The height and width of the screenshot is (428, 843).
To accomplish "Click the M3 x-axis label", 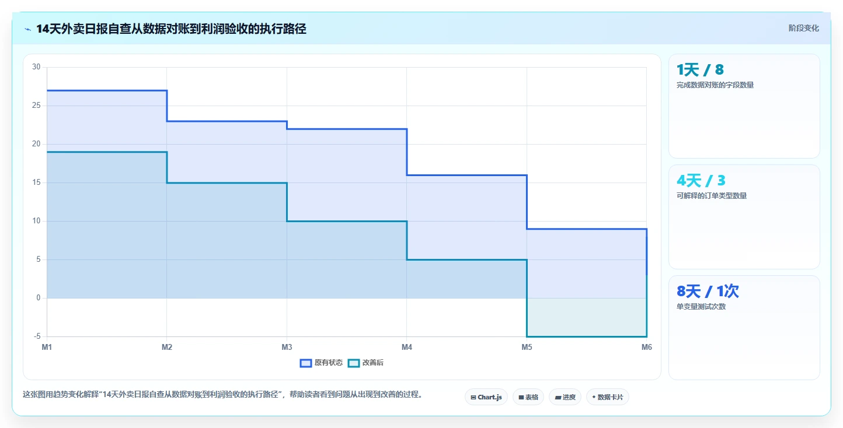I will coord(287,347).
